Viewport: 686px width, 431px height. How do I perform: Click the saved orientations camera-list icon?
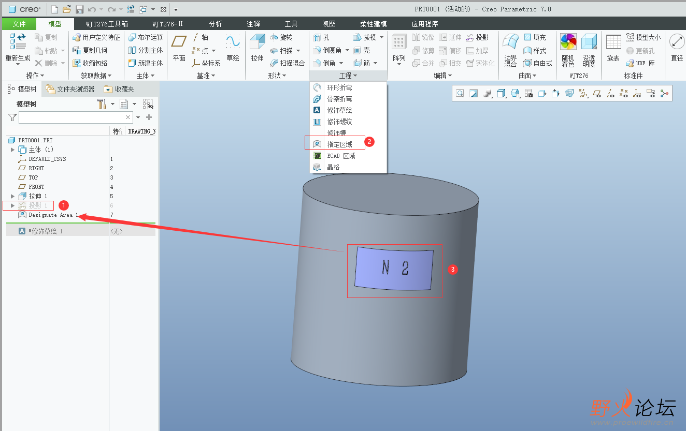point(528,93)
